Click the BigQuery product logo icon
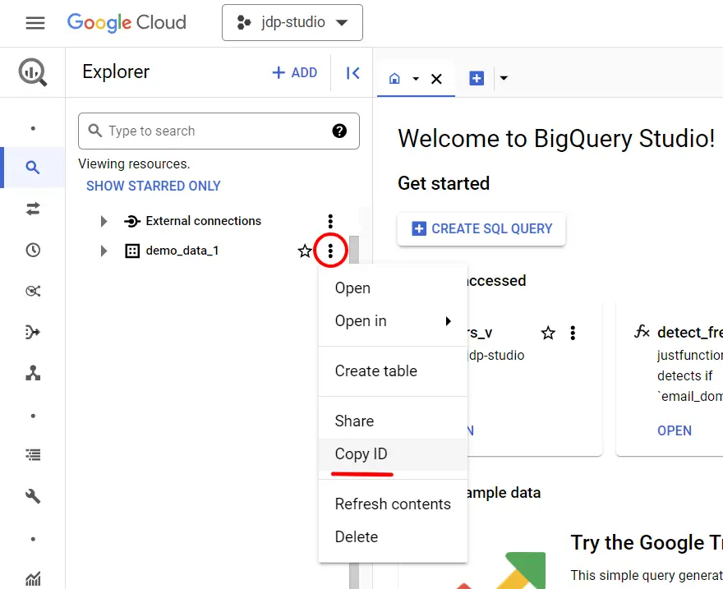723x589 pixels. pyautogui.click(x=33, y=72)
